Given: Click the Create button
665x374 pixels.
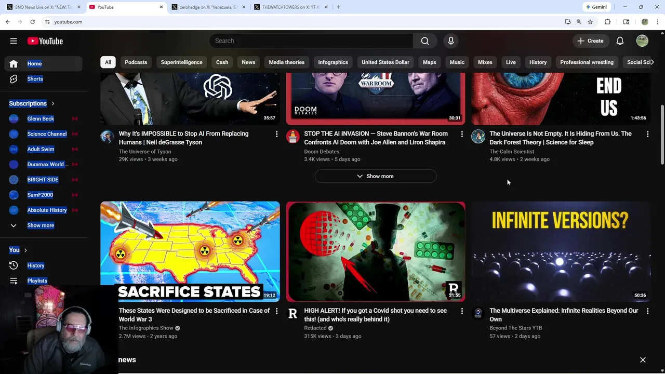Looking at the screenshot, I should click(590, 41).
